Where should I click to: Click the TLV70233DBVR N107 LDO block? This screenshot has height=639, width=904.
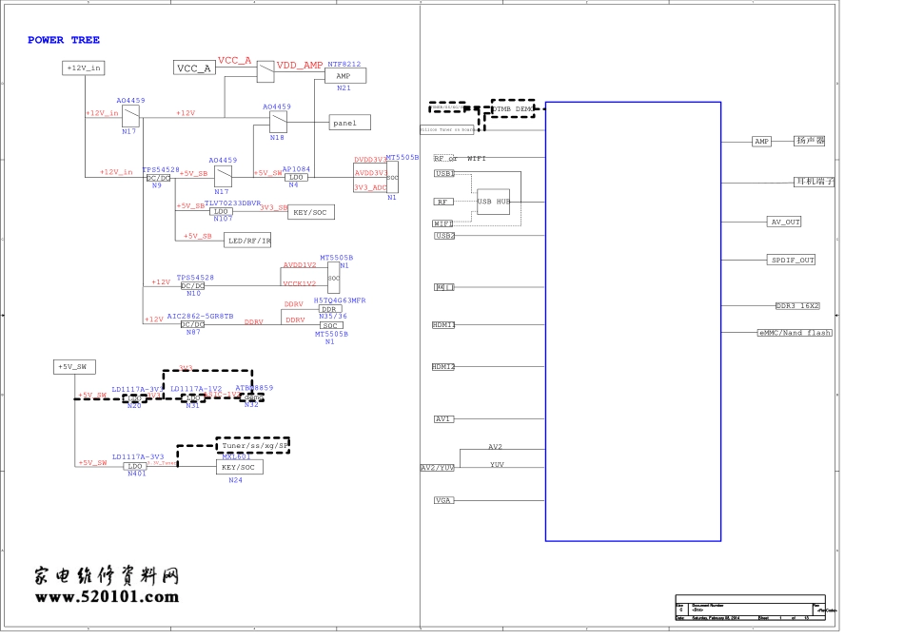click(221, 211)
